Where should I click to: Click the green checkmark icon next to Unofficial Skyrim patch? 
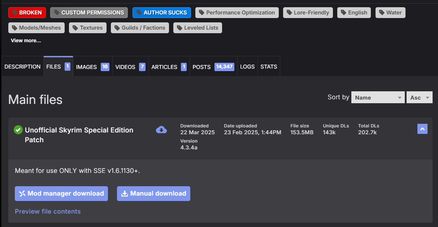point(18,130)
